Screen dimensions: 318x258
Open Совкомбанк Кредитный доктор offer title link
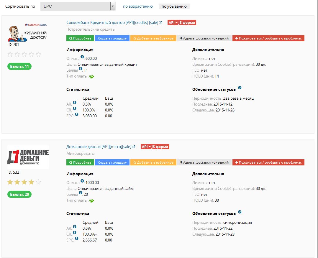(112, 22)
